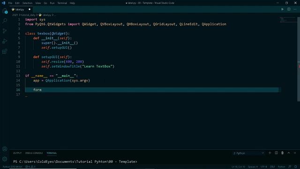Open the Explorer view in activity bar
Image resolution: width=300 pixels, height=169 pixels.
[5, 11]
